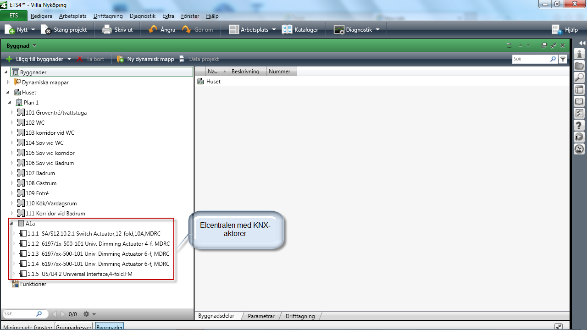This screenshot has height=330, width=587.
Task: Open the magnifier find sidebar icon
Action: tap(579, 78)
